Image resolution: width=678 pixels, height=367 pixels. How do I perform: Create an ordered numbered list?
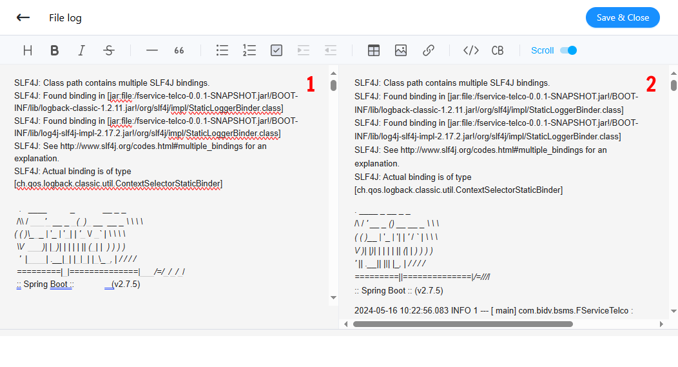[249, 51]
